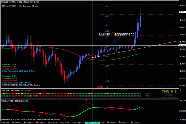Select the 300% of ATR (20) text

pyautogui.click(x=9, y=6)
